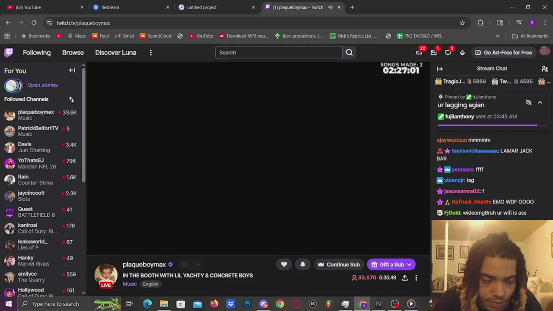This screenshot has width=553, height=311.
Task: Open PatrickBelfortTV channel in sidebar
Action: pos(41,131)
